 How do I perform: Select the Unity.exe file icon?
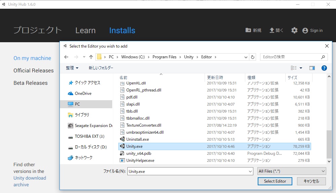[122, 146]
